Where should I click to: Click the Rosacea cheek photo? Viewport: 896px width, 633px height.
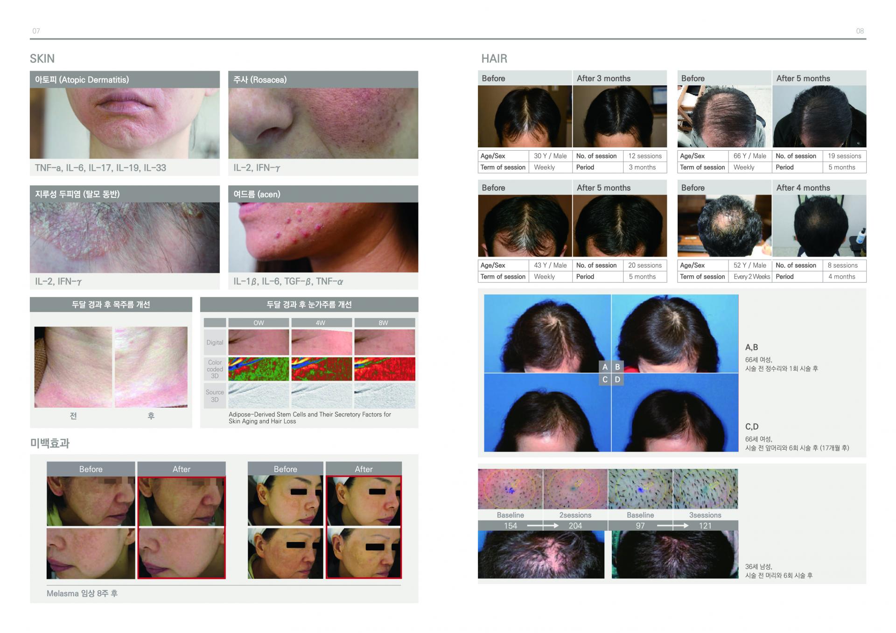(x=323, y=123)
